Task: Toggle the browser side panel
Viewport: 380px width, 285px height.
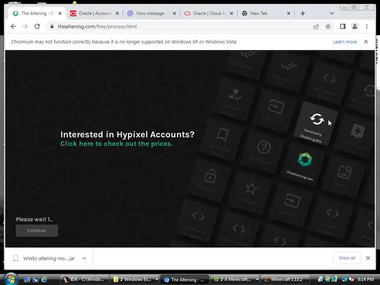Action: pyautogui.click(x=343, y=26)
